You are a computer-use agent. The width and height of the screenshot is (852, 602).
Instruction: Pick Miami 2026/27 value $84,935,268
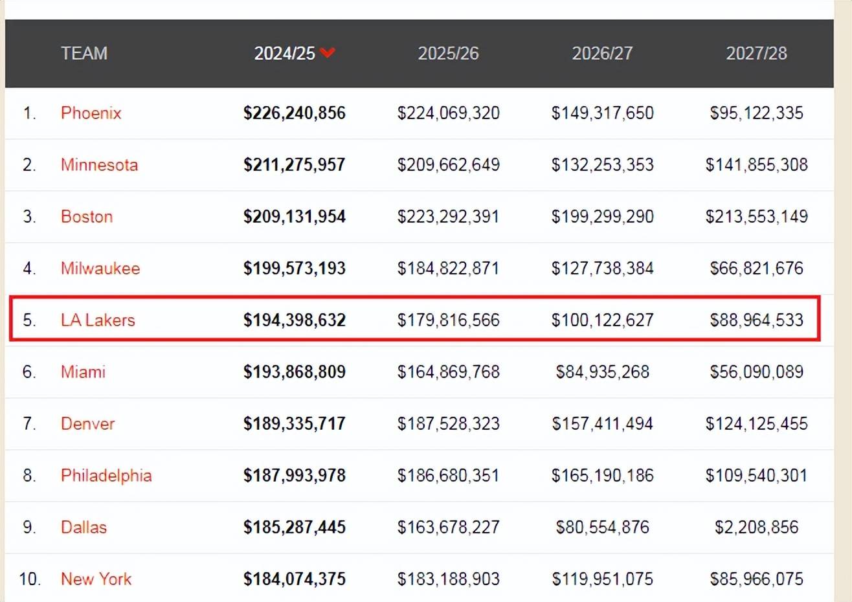[603, 372]
